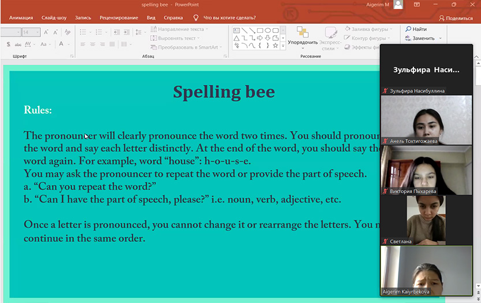Click the increase indent icon
Viewport: 481px width, 303px height.
(126, 32)
